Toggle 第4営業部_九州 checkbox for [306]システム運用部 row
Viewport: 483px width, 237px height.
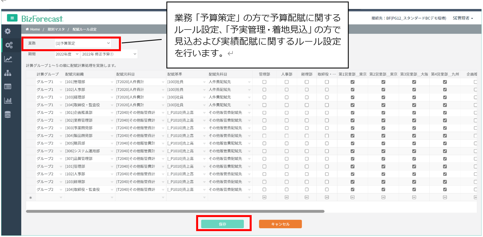pyautogui.click(x=445, y=151)
